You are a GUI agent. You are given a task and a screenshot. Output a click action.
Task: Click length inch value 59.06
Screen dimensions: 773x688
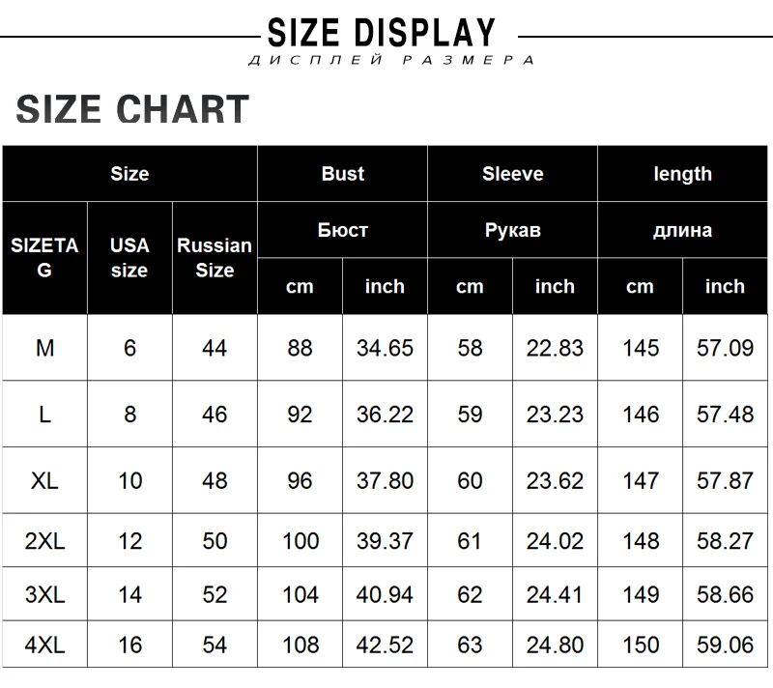[x=725, y=645]
